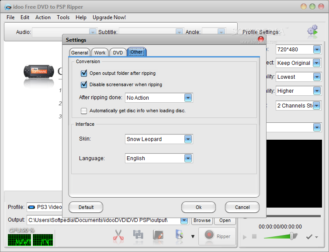329x252 pixels.
Task: Open the Language dropdown
Action: (x=188, y=158)
